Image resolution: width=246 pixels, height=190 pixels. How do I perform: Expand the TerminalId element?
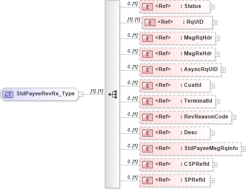click(x=218, y=102)
